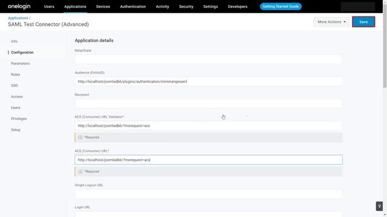Open the Getting Started Guide

[281, 7]
